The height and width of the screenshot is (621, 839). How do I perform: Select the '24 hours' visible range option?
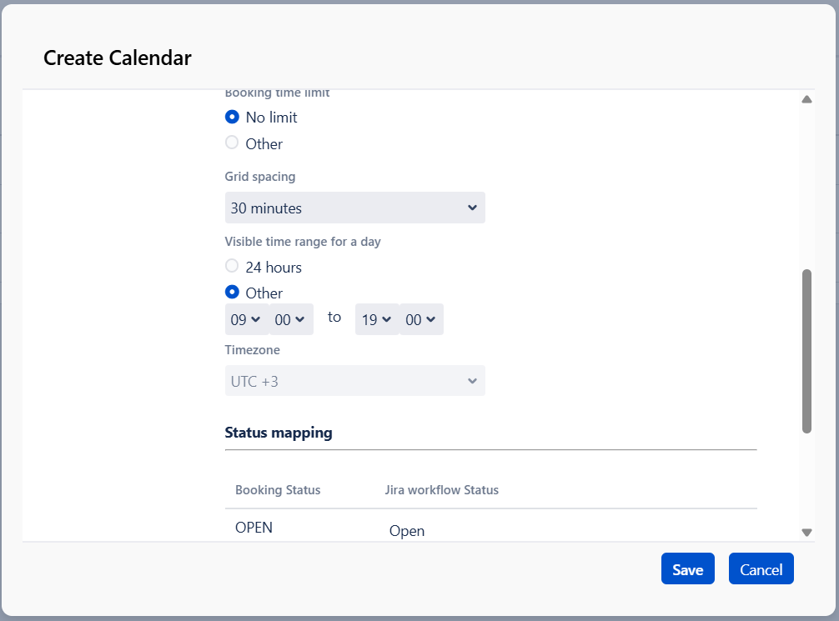click(x=233, y=267)
